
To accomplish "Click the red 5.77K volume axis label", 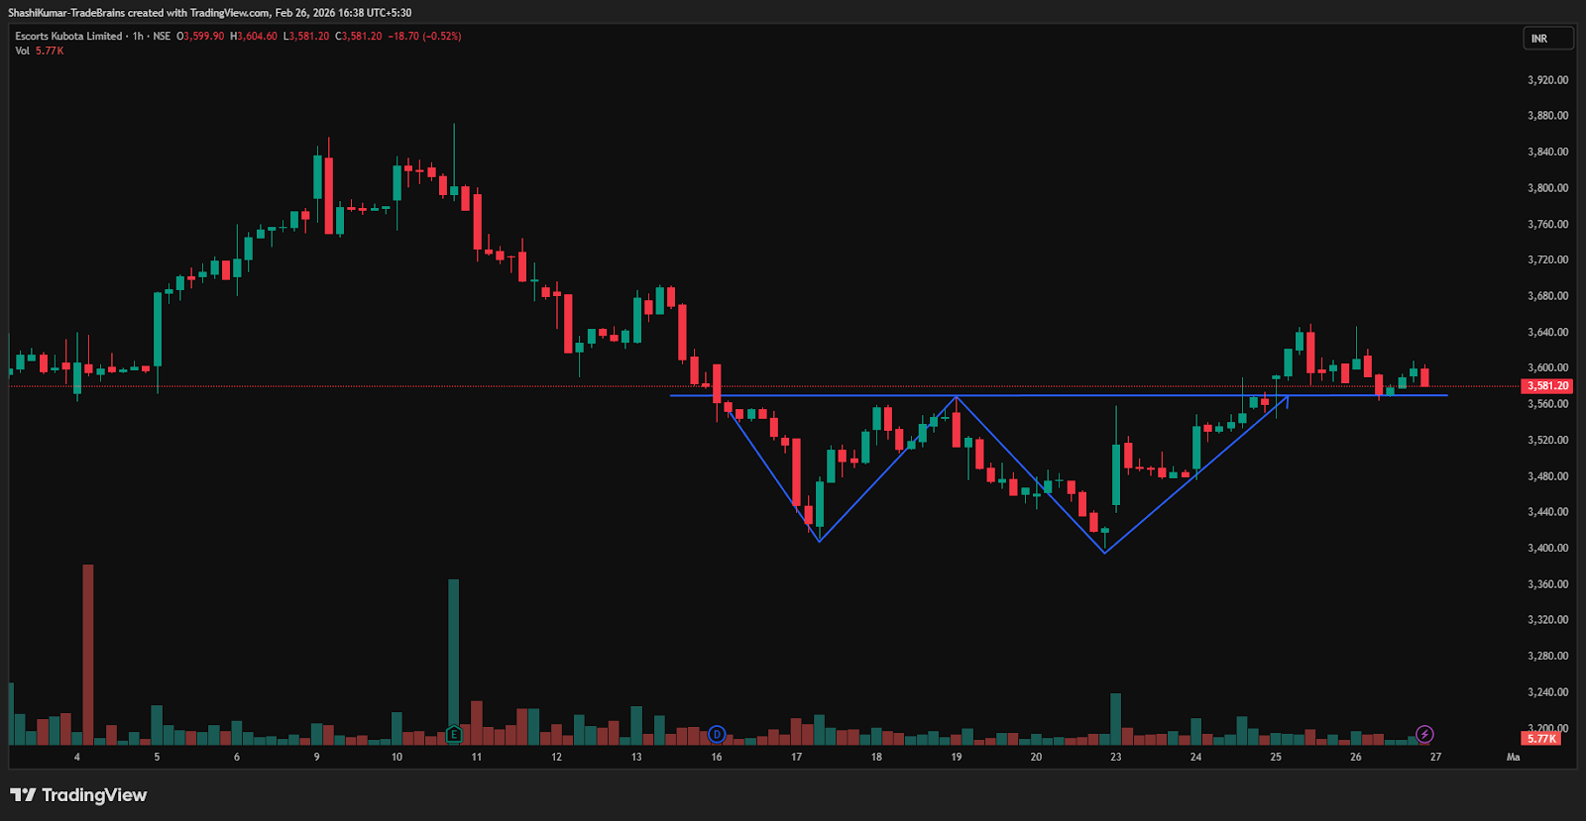I will tap(1541, 739).
